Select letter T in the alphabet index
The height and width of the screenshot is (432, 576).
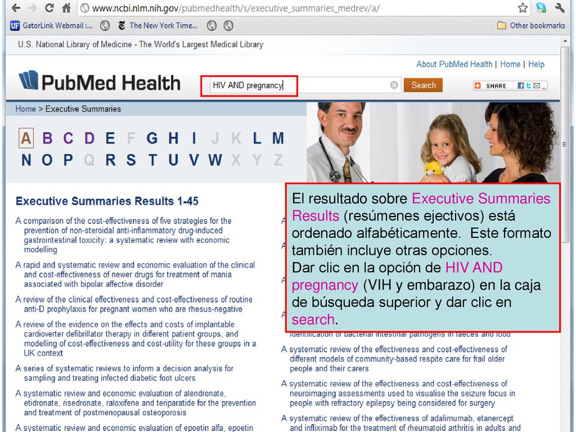(152, 160)
